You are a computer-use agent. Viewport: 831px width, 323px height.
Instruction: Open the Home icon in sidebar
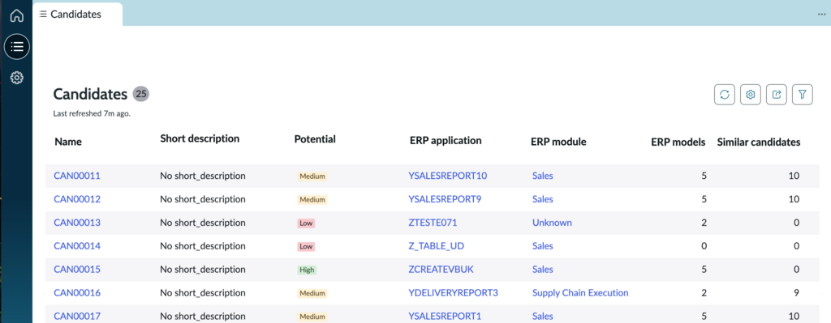17,16
